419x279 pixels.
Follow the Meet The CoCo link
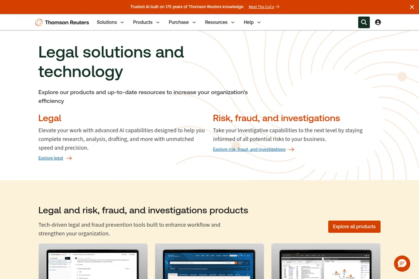261,7
